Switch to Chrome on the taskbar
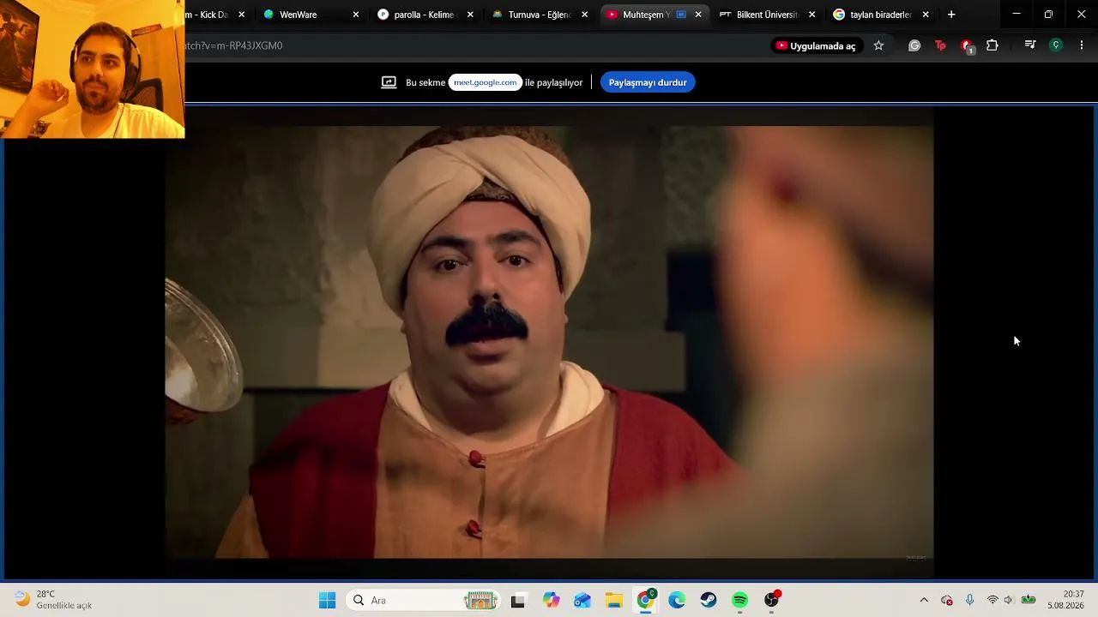 (x=646, y=600)
